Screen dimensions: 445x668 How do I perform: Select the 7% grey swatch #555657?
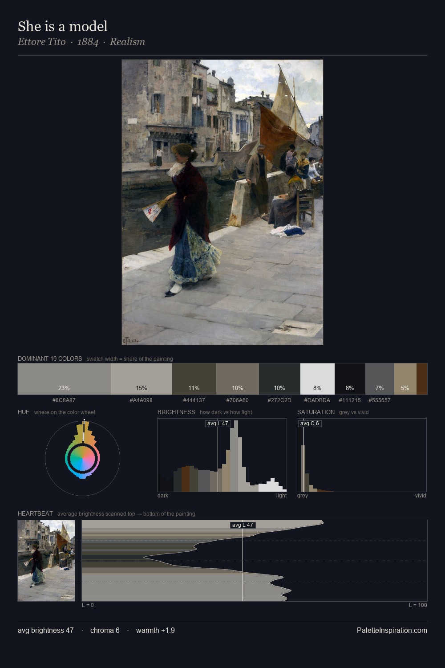pyautogui.click(x=380, y=379)
